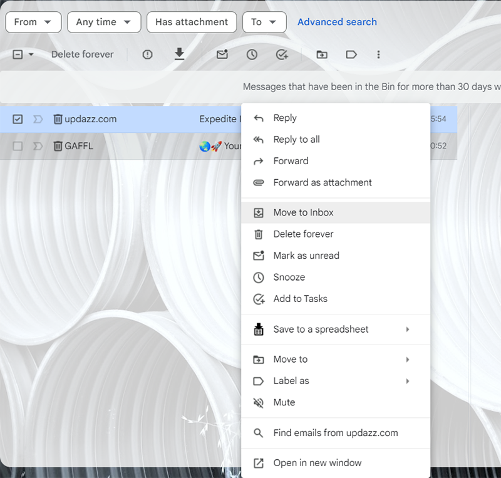Viewport: 501px width, 478px height.
Task: Choose Open in new window
Action: point(336,463)
